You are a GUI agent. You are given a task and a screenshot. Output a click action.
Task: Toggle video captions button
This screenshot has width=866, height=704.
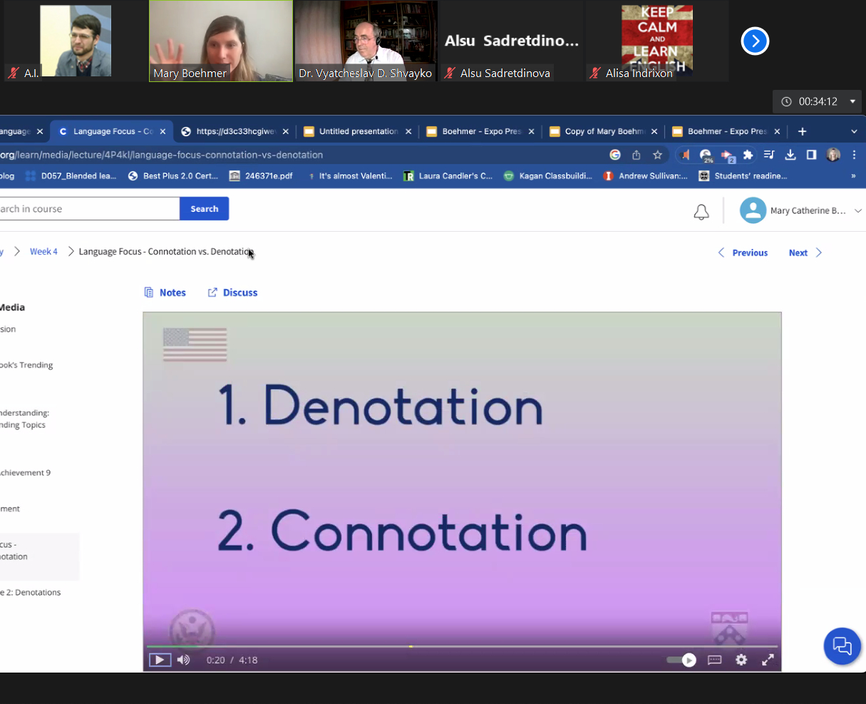point(714,660)
